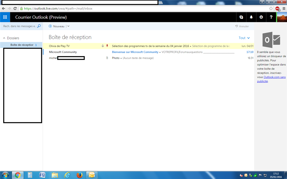Click the secure padlock icon
287x179 pixels.
click(x=21, y=8)
